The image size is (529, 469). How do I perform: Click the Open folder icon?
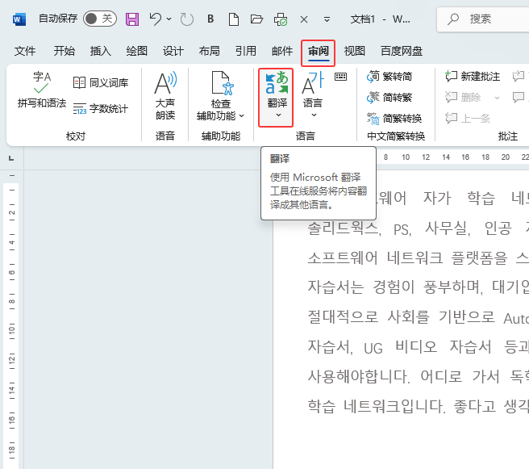click(x=256, y=19)
